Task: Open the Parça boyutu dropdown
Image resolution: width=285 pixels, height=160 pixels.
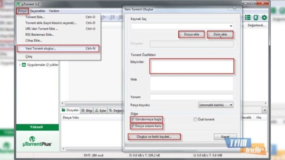Action: (x=216, y=105)
